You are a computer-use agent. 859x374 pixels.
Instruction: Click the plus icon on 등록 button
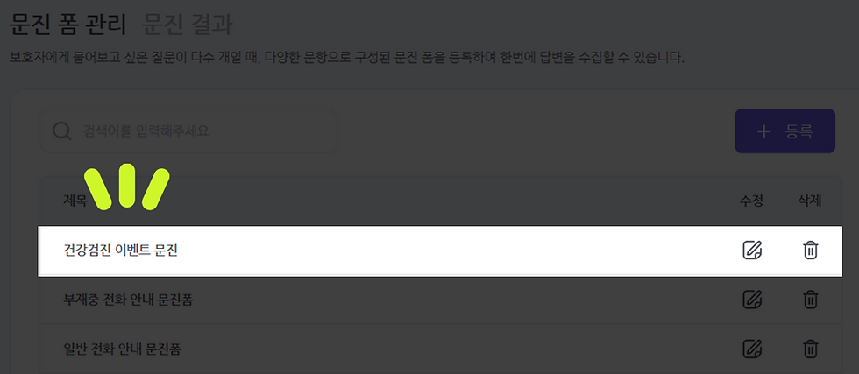click(x=763, y=131)
